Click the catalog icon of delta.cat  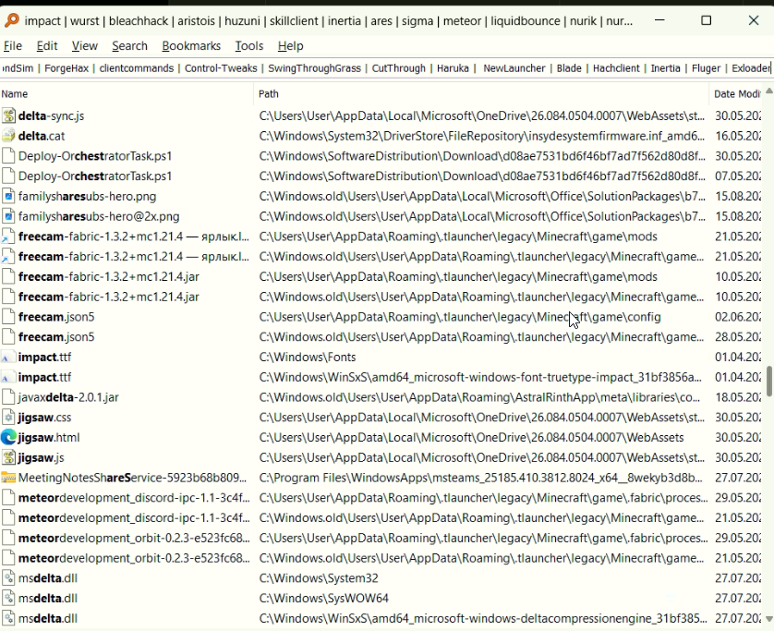[x=8, y=136]
